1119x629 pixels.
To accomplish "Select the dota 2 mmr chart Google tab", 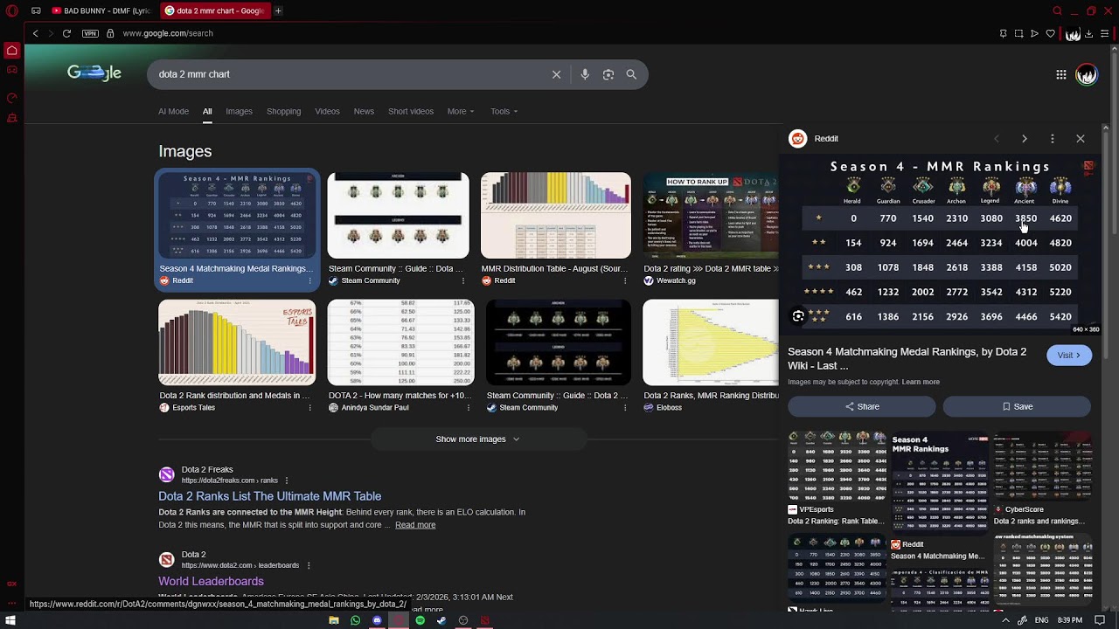I will (x=214, y=10).
